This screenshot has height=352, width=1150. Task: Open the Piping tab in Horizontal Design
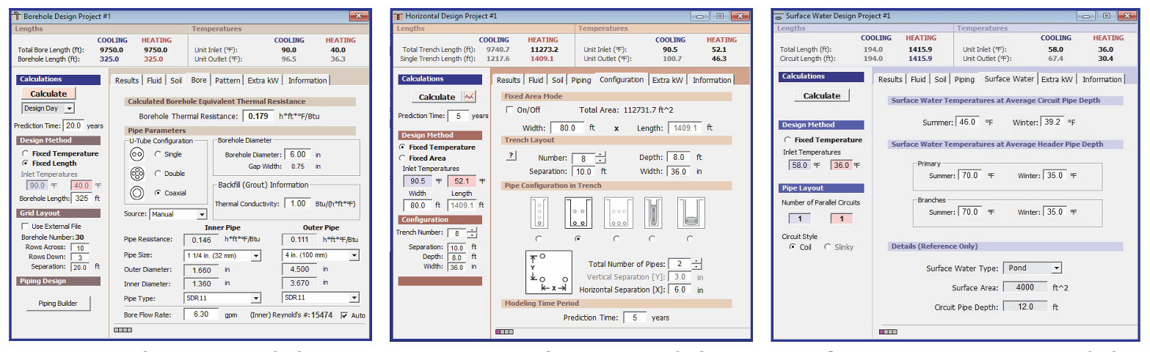[581, 80]
